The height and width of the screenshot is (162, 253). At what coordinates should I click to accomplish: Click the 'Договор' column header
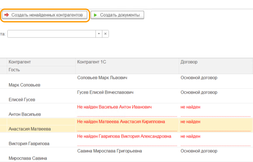click(x=216, y=66)
